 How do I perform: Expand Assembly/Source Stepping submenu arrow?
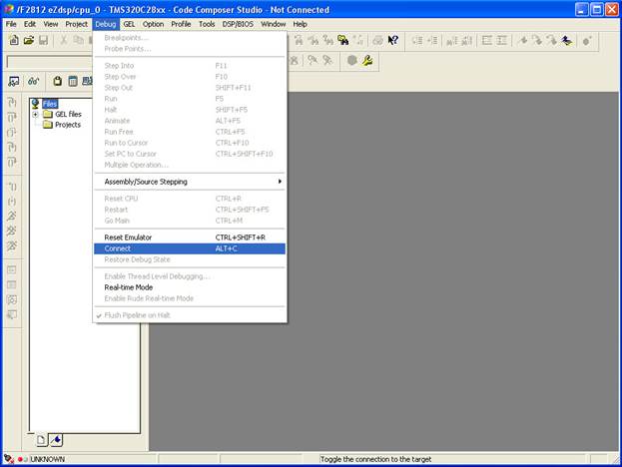(x=280, y=182)
